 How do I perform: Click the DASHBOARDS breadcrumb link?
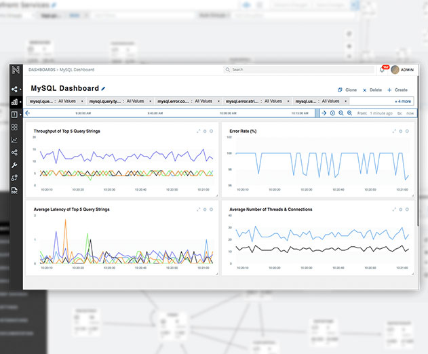coord(42,70)
